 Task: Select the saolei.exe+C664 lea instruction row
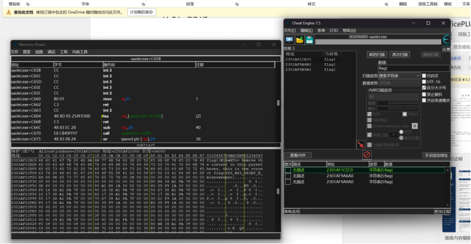pyautogui.click(x=143, y=116)
